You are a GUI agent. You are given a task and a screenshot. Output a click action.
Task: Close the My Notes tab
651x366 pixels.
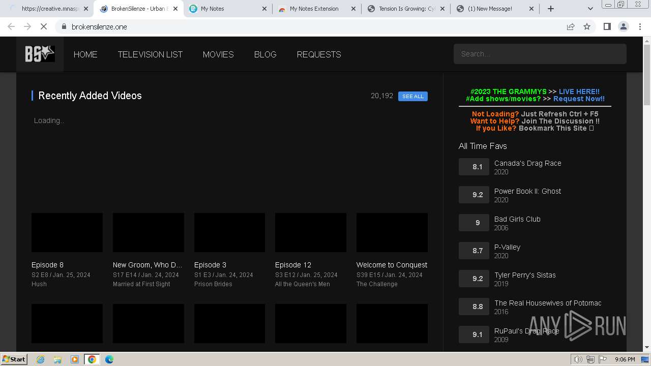point(264,9)
